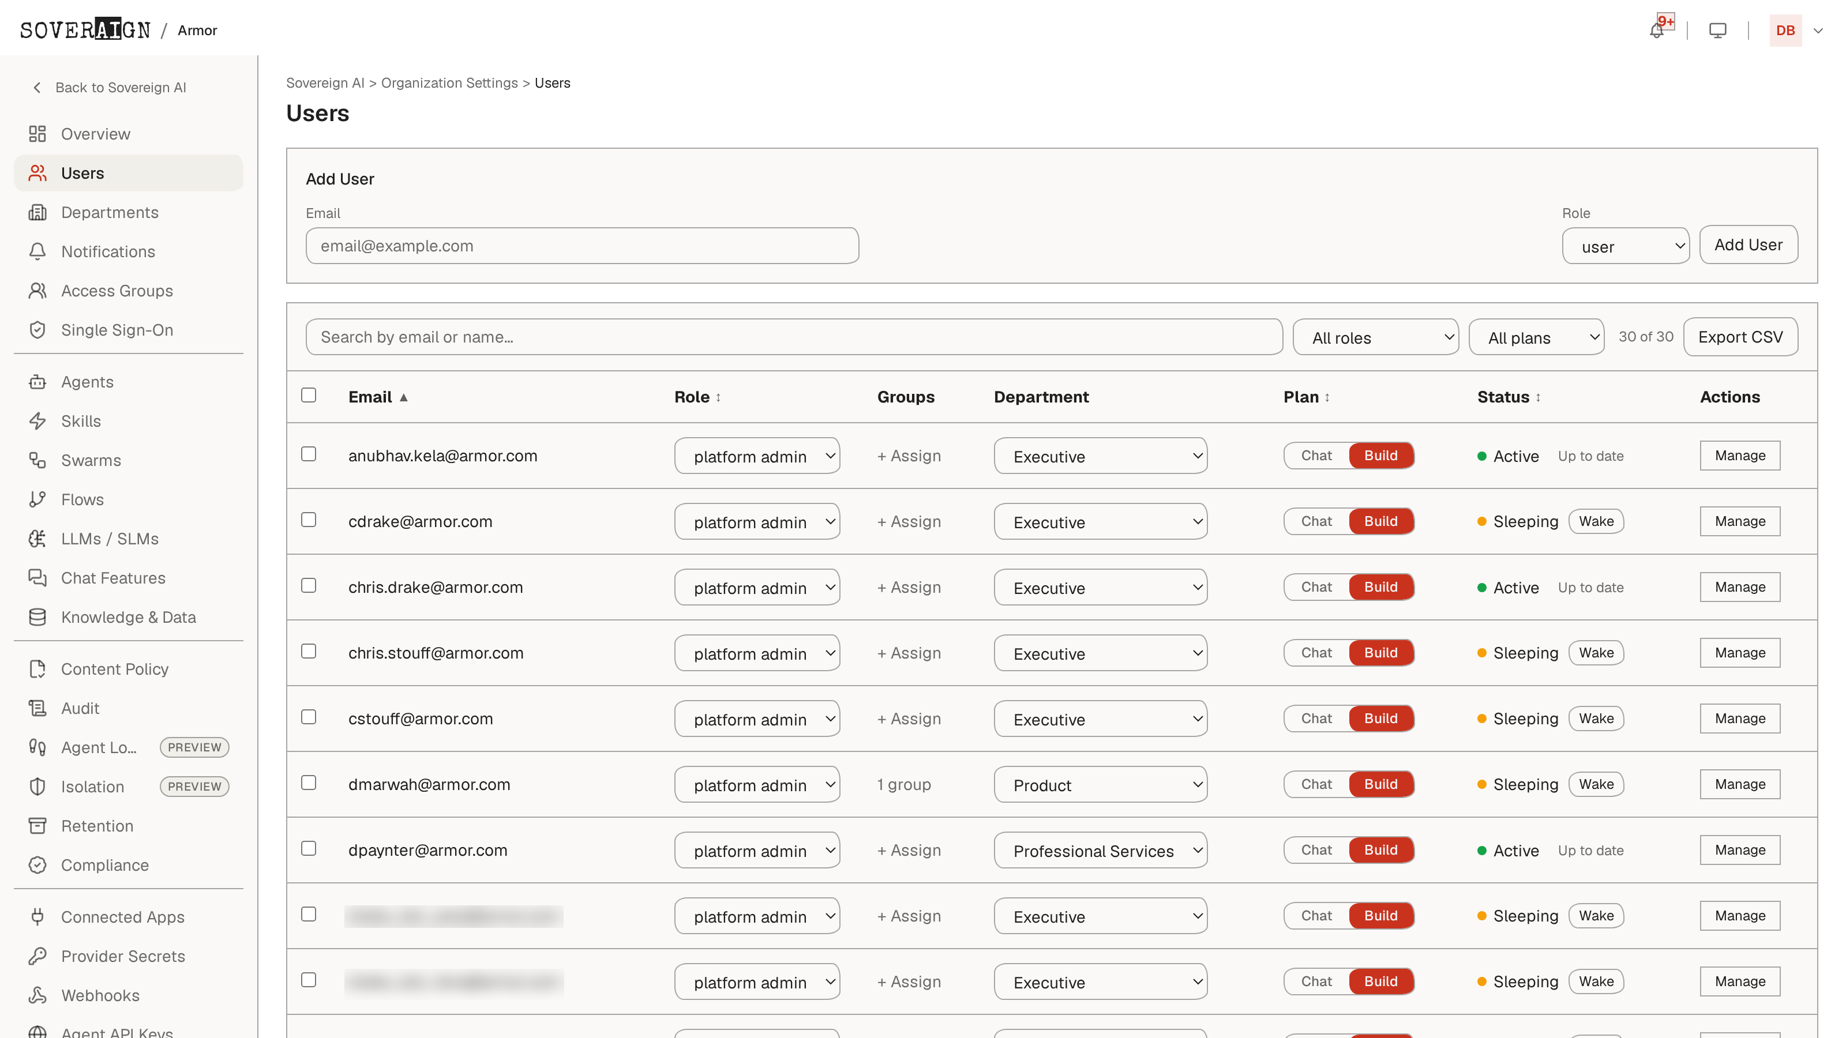The image size is (1846, 1038).
Task: Check the box for dpaynter@armor.com
Action: click(x=309, y=849)
